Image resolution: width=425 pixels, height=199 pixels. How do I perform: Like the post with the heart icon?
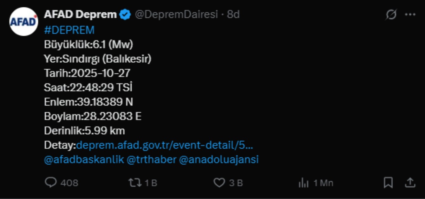tap(219, 183)
